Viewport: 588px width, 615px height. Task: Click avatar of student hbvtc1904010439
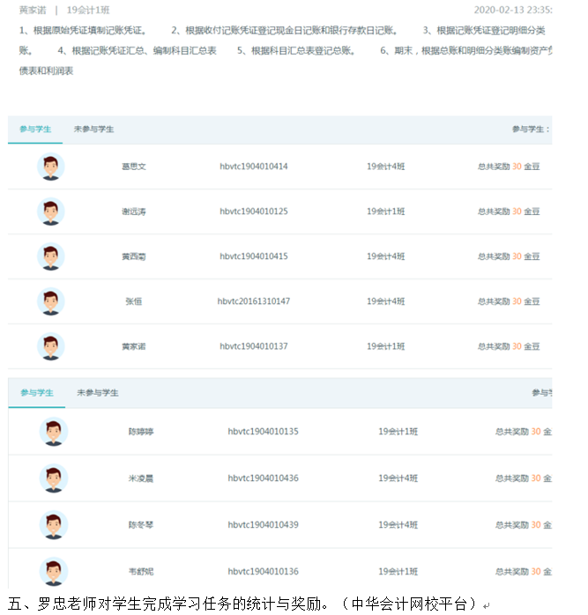click(54, 525)
